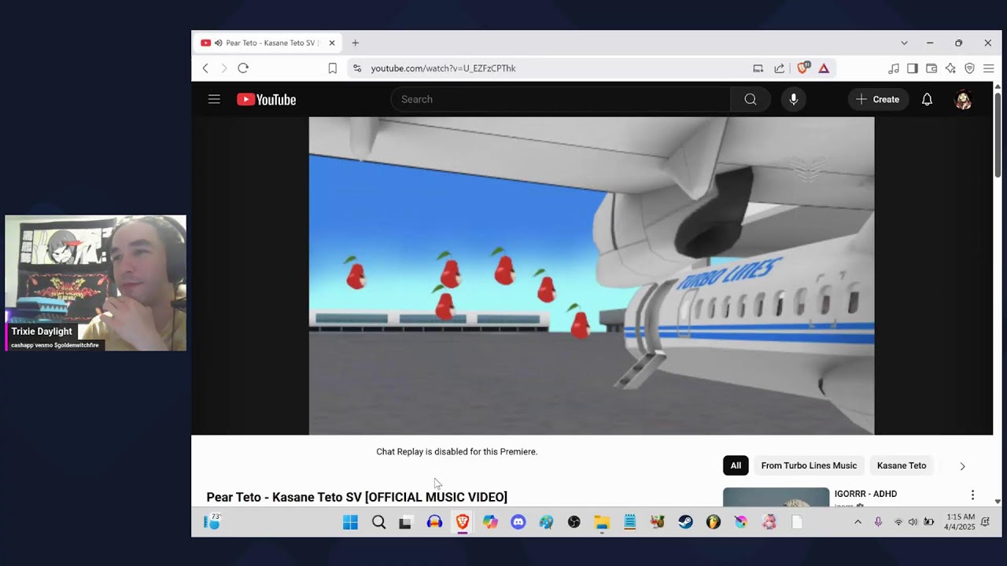Image resolution: width=1007 pixels, height=566 pixels.
Task: Select the Kasane Teto chip
Action: [x=902, y=465]
